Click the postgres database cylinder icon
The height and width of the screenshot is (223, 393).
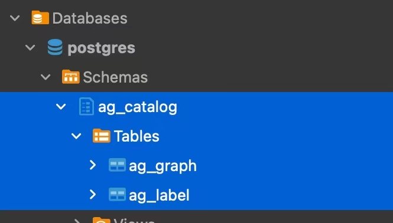click(55, 47)
